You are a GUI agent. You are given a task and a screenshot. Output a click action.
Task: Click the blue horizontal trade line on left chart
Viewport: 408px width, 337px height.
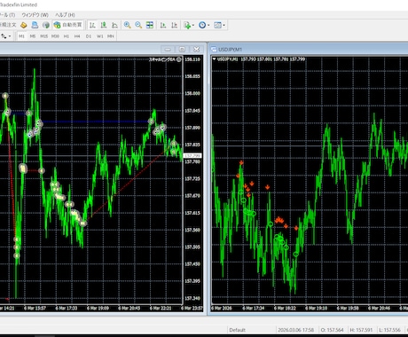[95, 121]
